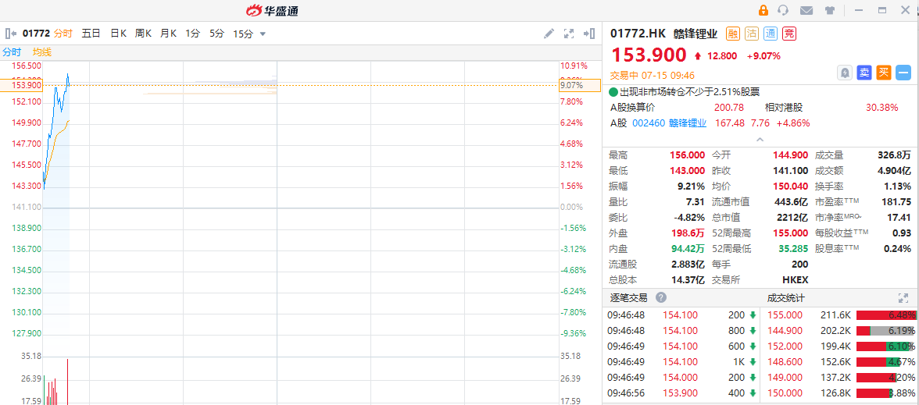
Task: Click the 交易所 value HKEX
Action: 796,279
